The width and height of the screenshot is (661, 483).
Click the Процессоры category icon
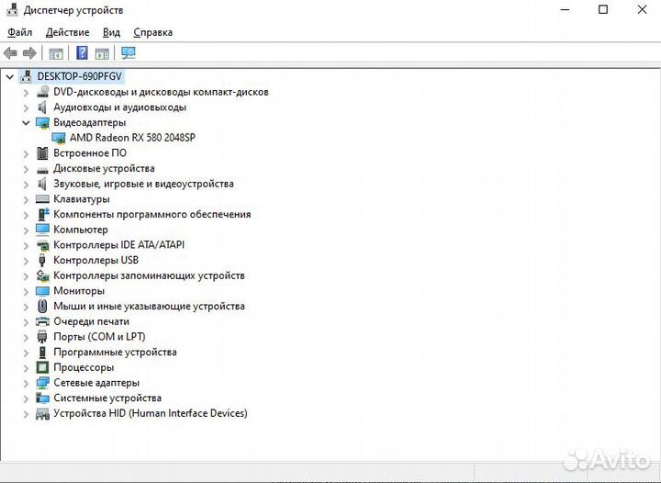tap(42, 367)
